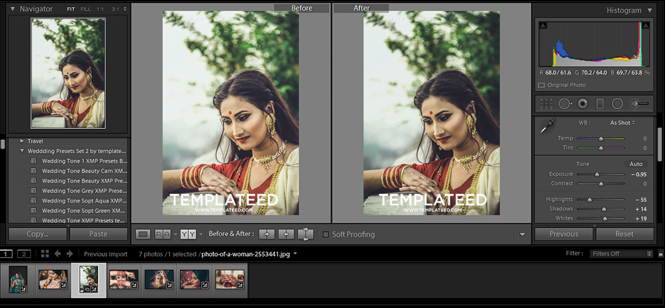Set Navigator zoom to 3:1

click(x=115, y=9)
